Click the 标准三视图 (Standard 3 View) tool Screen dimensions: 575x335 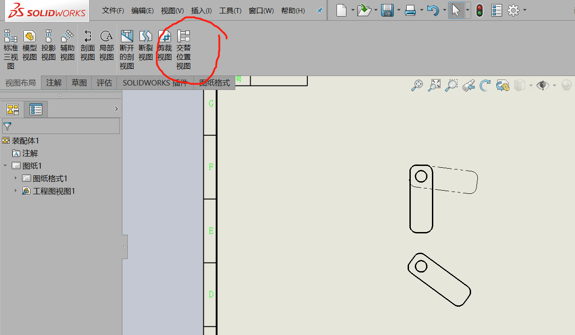pos(10,49)
